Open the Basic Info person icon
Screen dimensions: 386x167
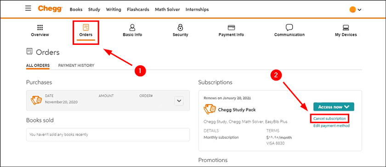(132, 27)
